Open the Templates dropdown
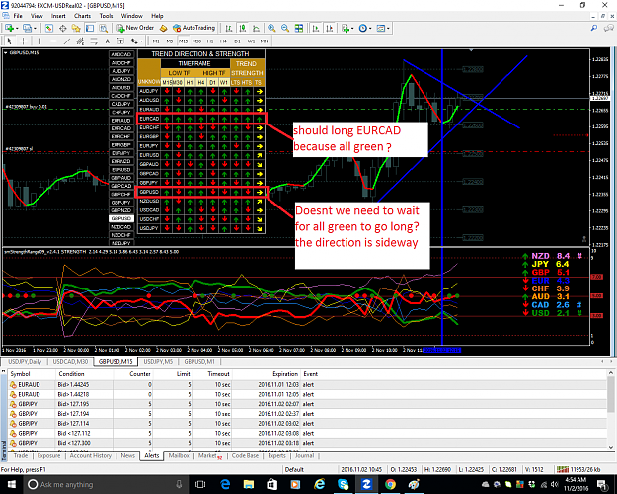The width and height of the screenshot is (617, 494). [x=383, y=28]
